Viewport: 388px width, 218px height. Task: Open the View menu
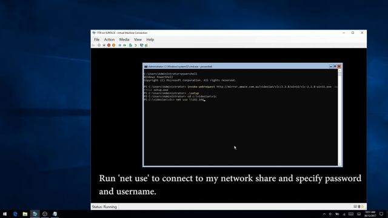(x=138, y=39)
